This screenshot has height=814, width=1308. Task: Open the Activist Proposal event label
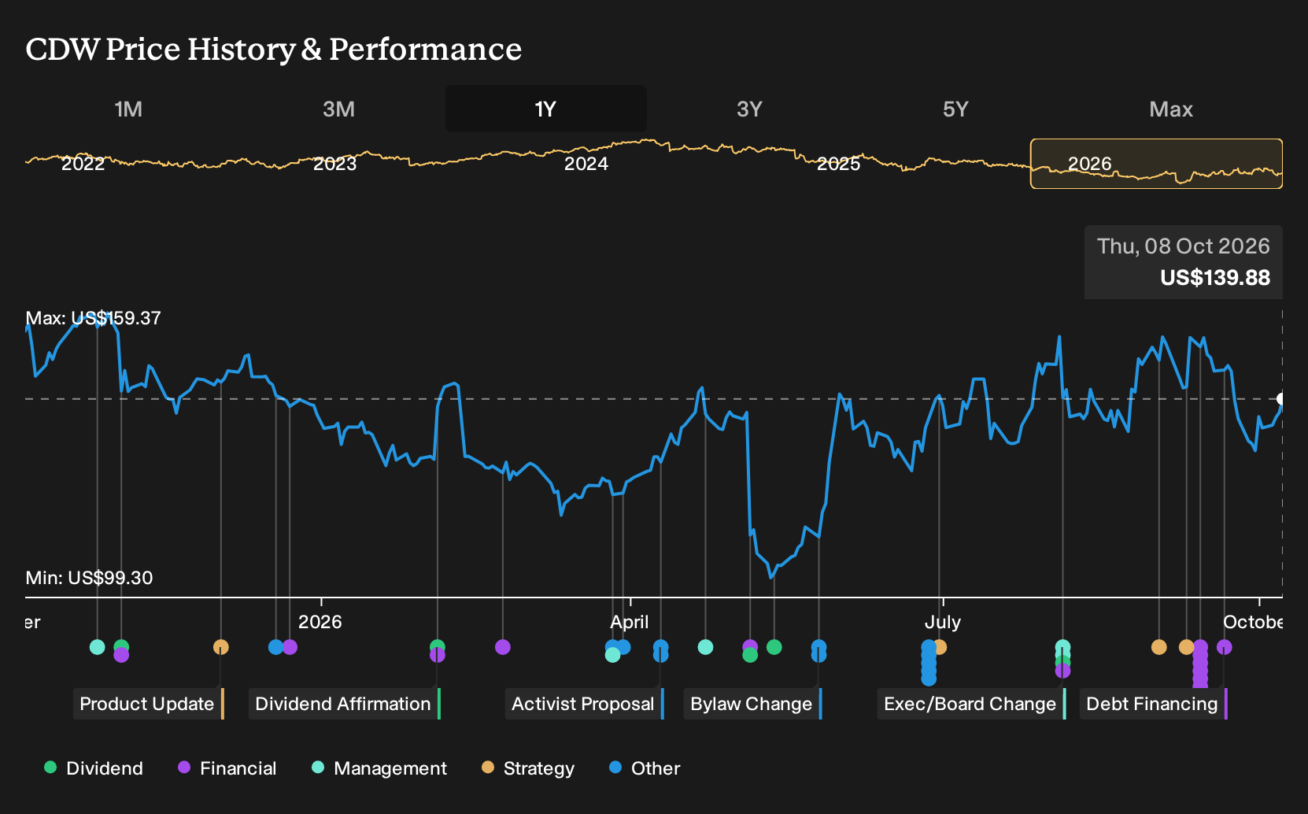click(x=585, y=704)
